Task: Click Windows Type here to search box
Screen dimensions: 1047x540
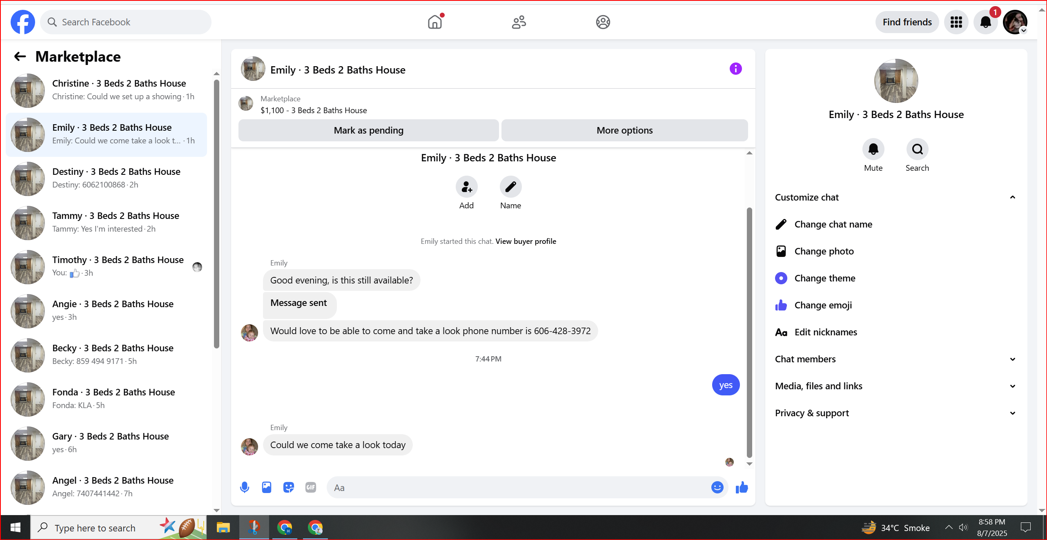Action: [118, 527]
